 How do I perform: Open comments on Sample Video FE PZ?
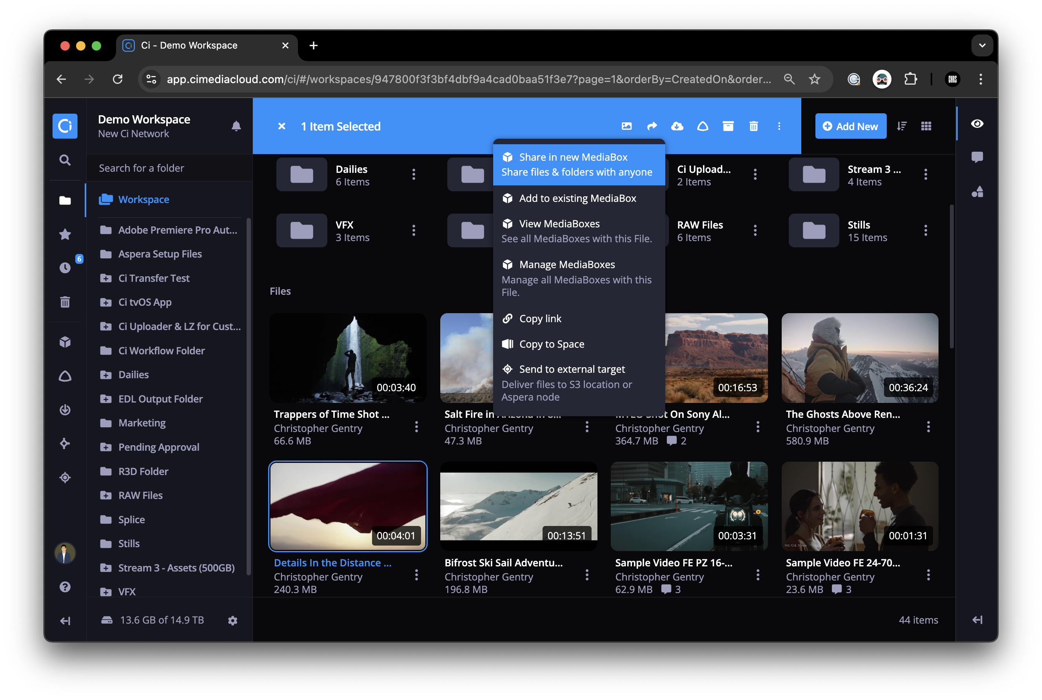click(671, 589)
